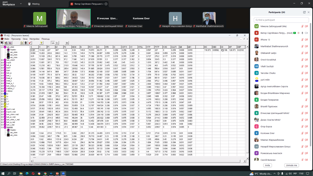The height and width of the screenshot is (176, 313).
Task: Click the Find a participant search field
Action: coord(281,20)
